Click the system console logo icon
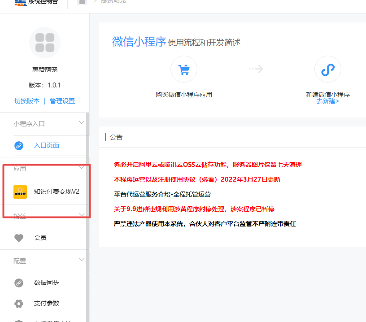Screen dimensions: 366x322 [21, 3]
